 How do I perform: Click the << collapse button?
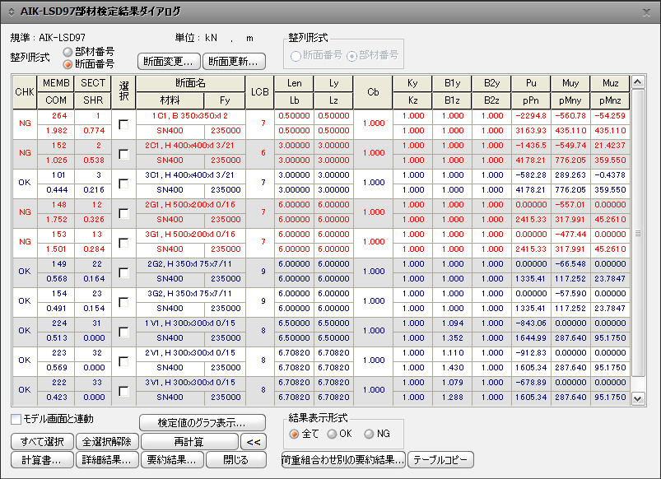click(254, 442)
